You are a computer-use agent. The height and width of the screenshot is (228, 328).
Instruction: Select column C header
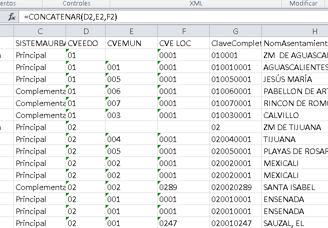[x=40, y=31]
